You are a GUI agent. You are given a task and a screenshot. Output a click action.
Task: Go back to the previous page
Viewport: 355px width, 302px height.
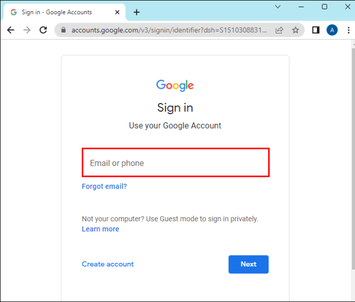pos(10,30)
